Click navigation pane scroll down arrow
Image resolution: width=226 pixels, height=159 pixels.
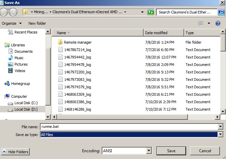pos(48,117)
